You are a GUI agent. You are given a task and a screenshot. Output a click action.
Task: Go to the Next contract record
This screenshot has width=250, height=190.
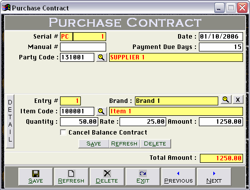(x=214, y=177)
